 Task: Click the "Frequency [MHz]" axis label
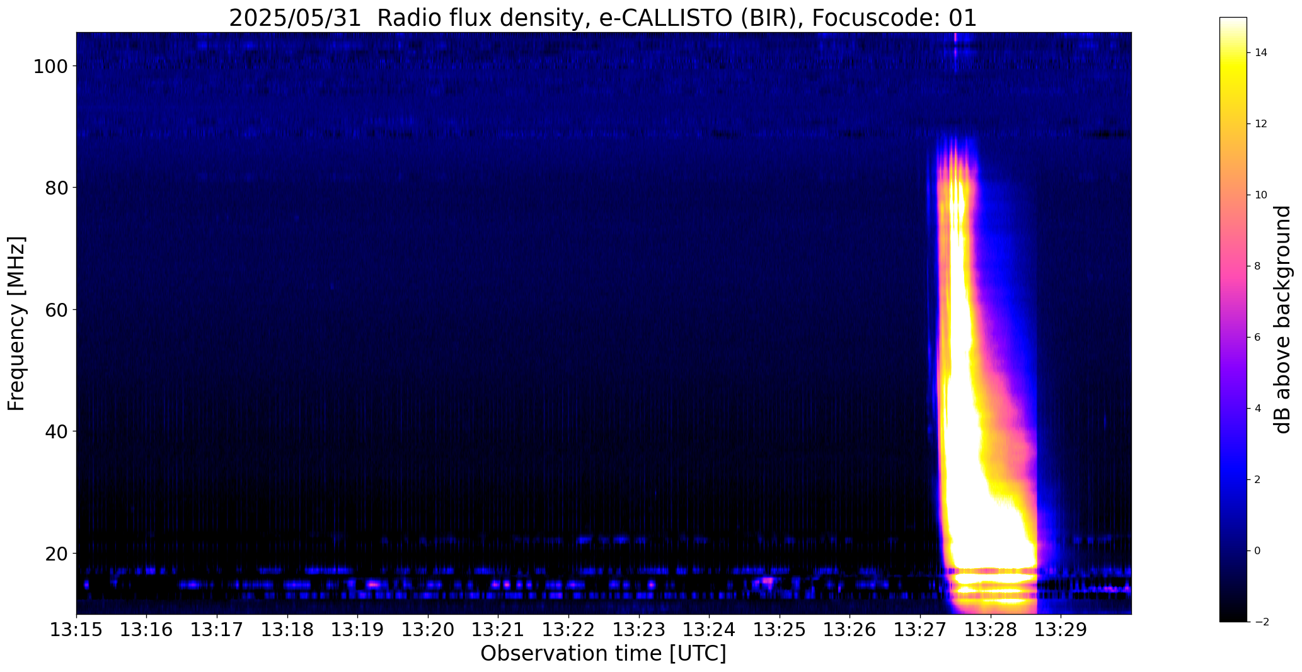coord(16,323)
